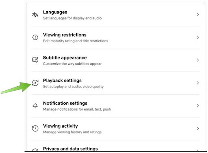Select the Languages heading
This screenshot has width=208, height=153.
(55, 12)
